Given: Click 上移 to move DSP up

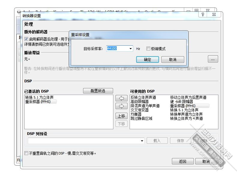Looking at the screenshot, I should point(121,116).
